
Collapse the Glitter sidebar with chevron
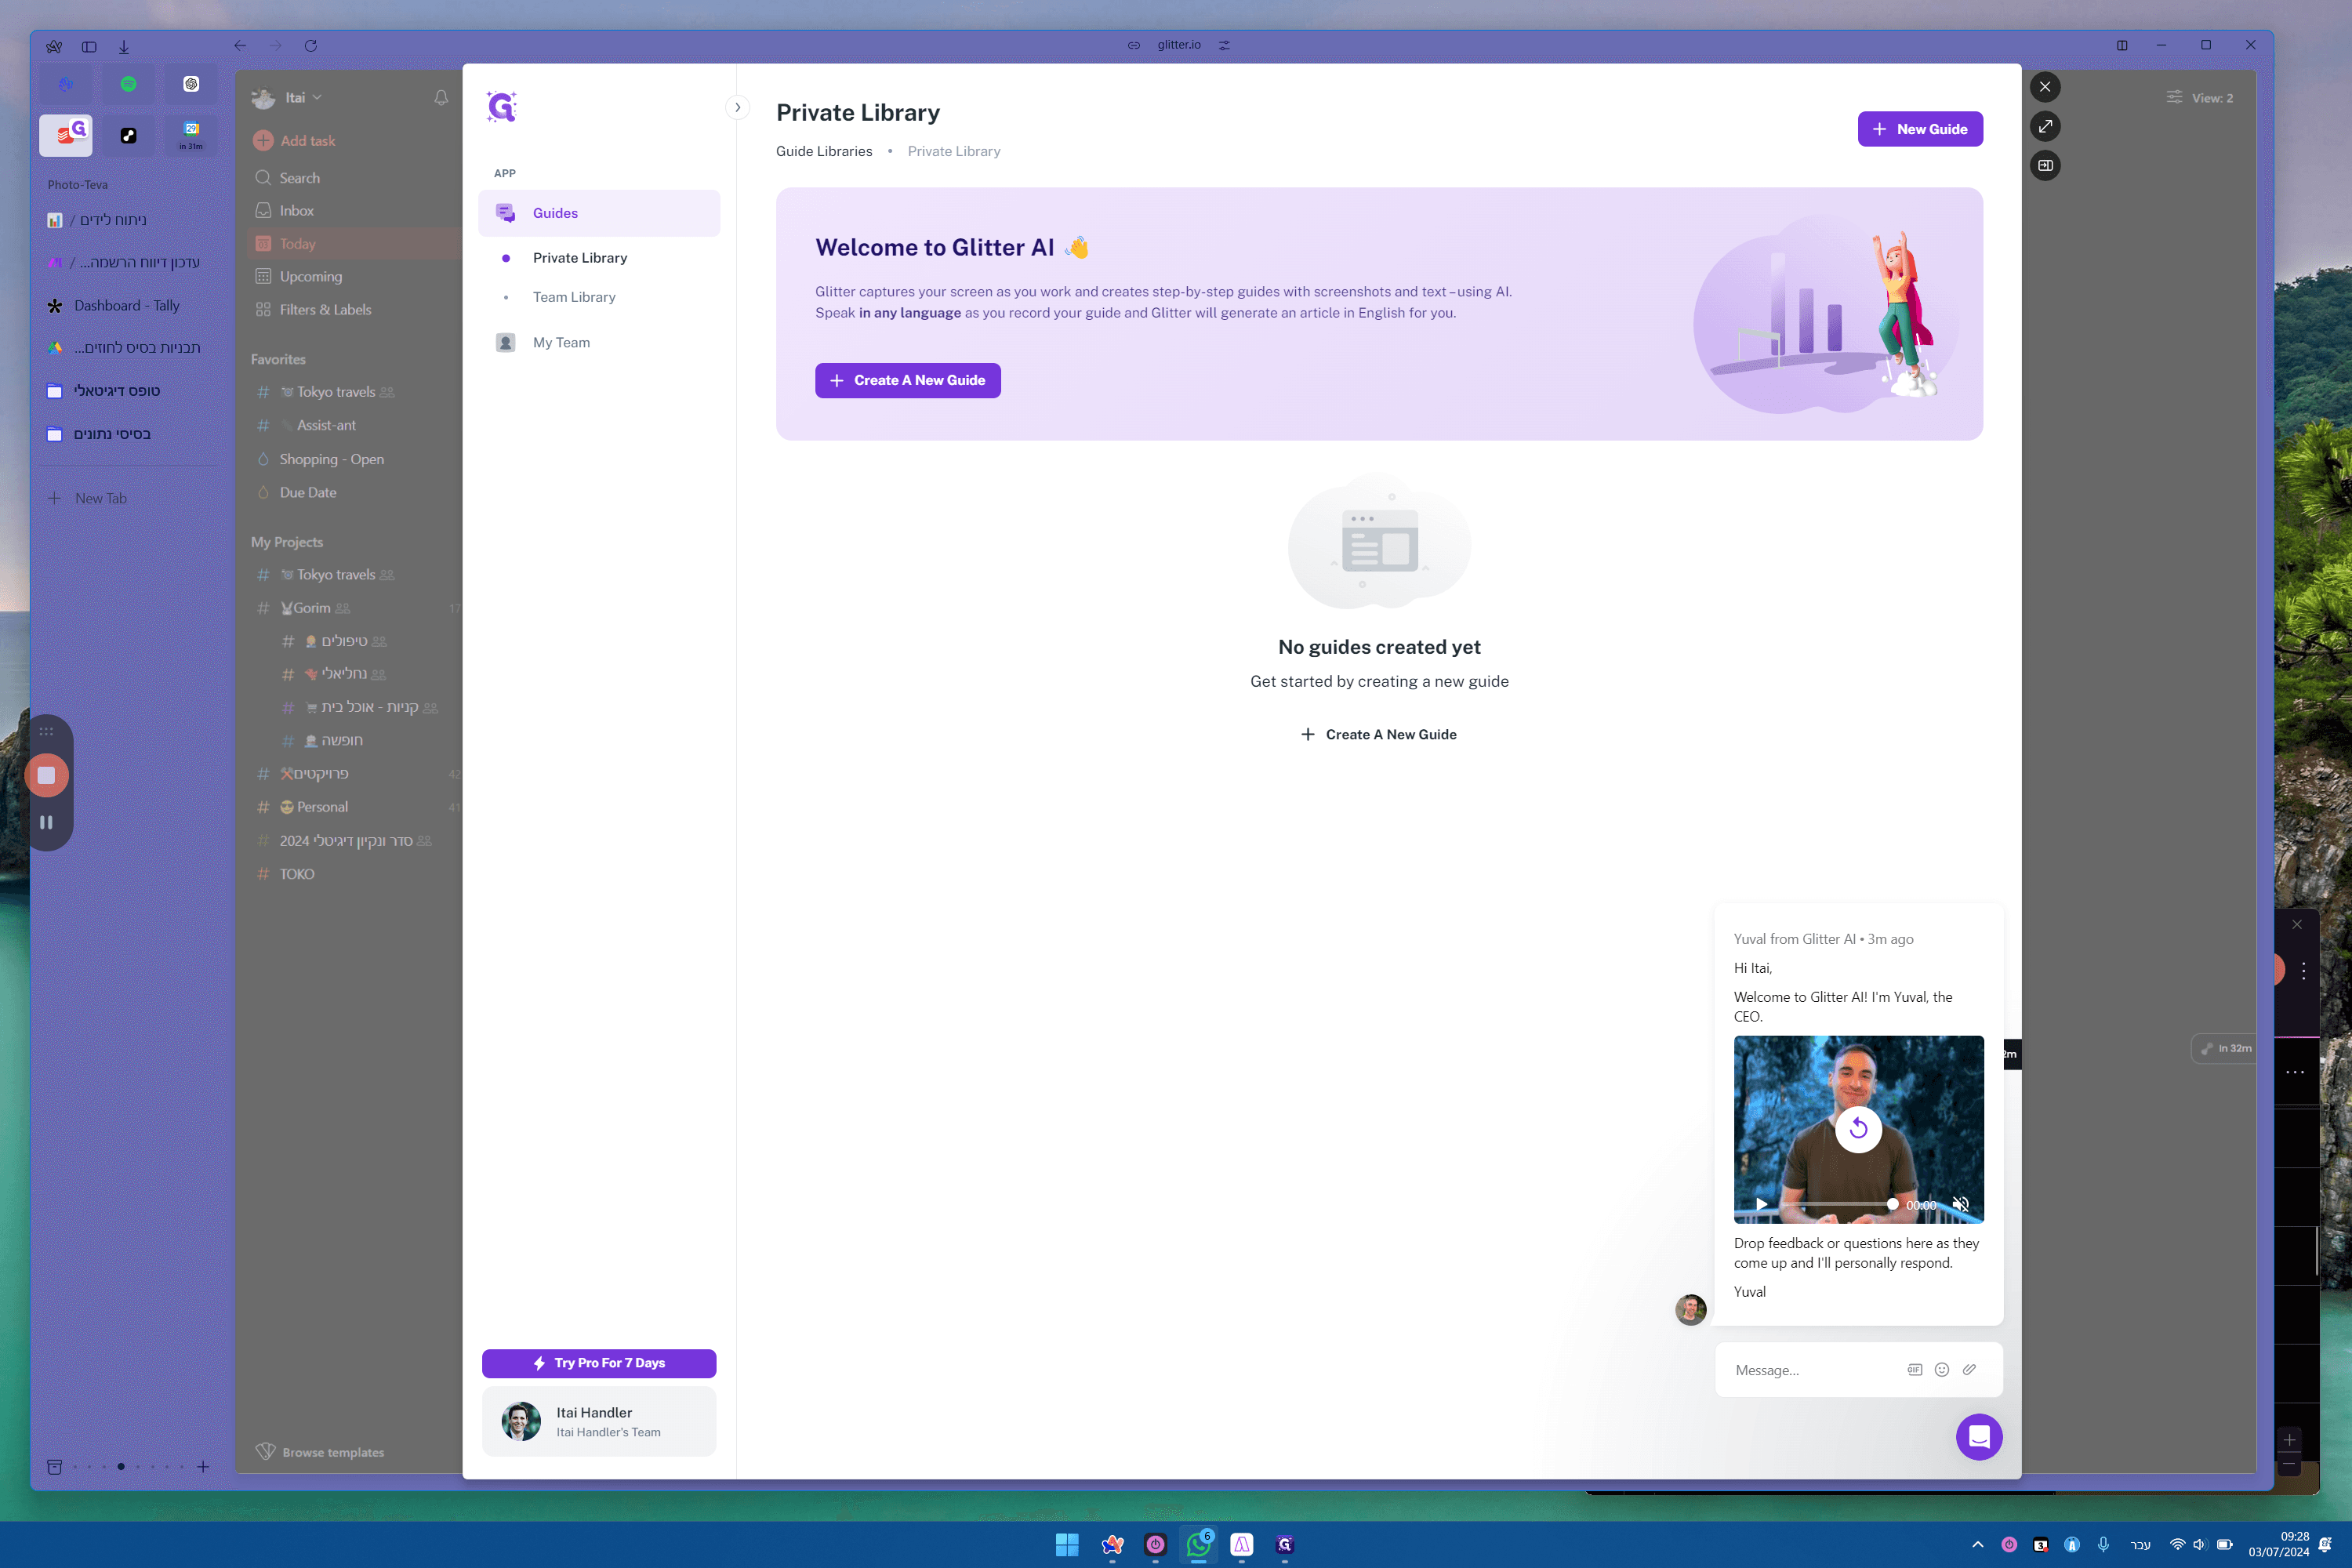737,107
